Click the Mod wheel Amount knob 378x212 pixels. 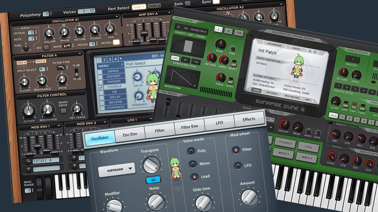coord(250,197)
